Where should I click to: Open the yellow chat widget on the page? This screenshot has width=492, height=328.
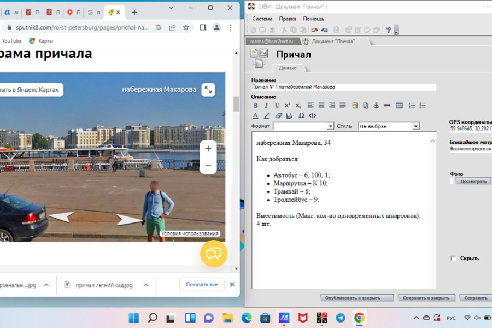pyautogui.click(x=213, y=253)
